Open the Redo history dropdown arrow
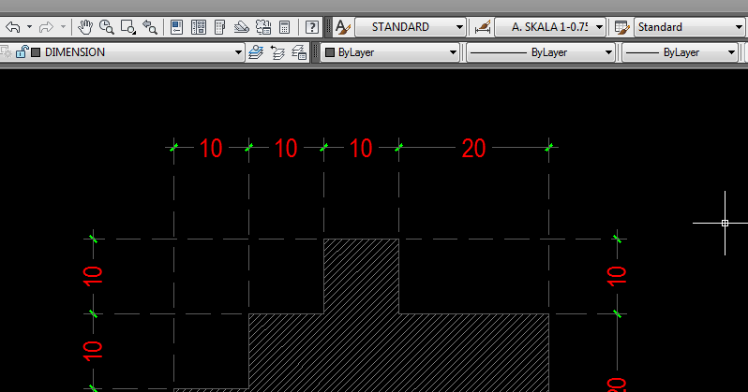The width and height of the screenshot is (748, 392). 63,27
